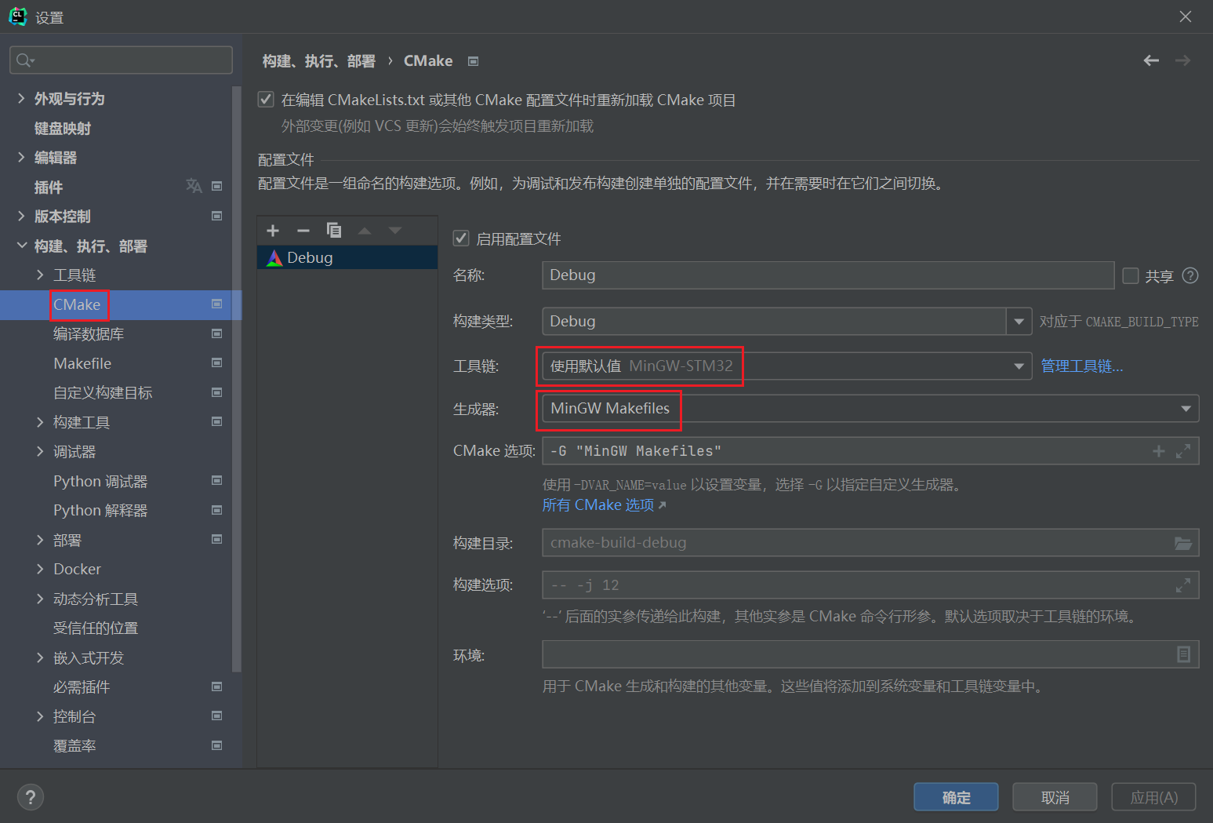Remove selected profile with minus icon

(303, 231)
